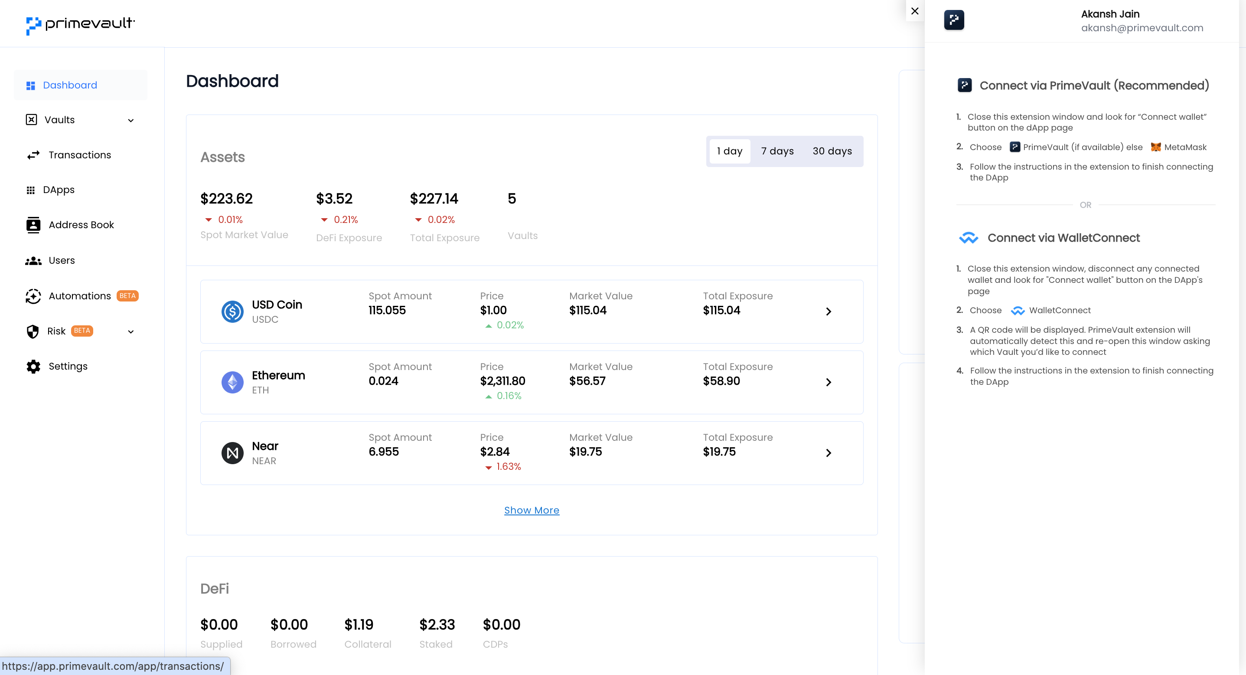Click the MetaMask fox icon

click(1155, 147)
